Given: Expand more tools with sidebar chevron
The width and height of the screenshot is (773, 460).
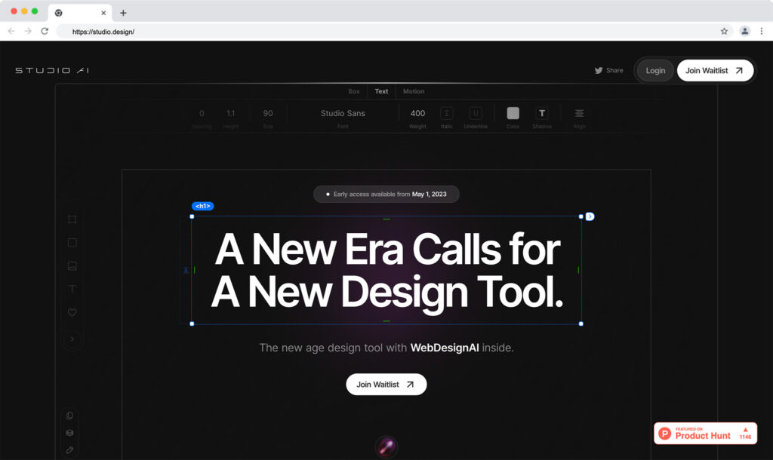Looking at the screenshot, I should (72, 339).
